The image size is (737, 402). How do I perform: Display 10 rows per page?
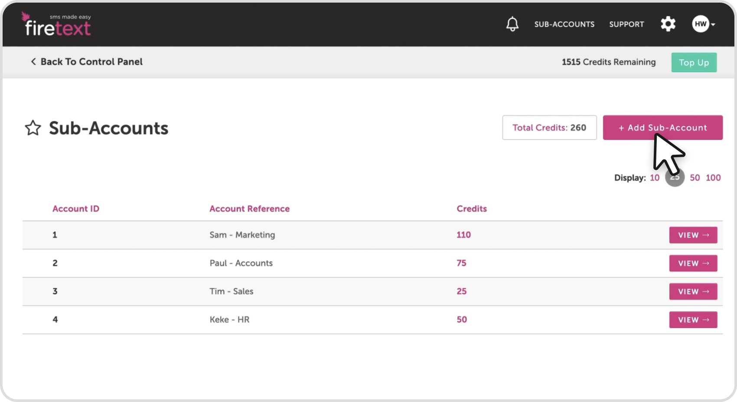(x=654, y=178)
